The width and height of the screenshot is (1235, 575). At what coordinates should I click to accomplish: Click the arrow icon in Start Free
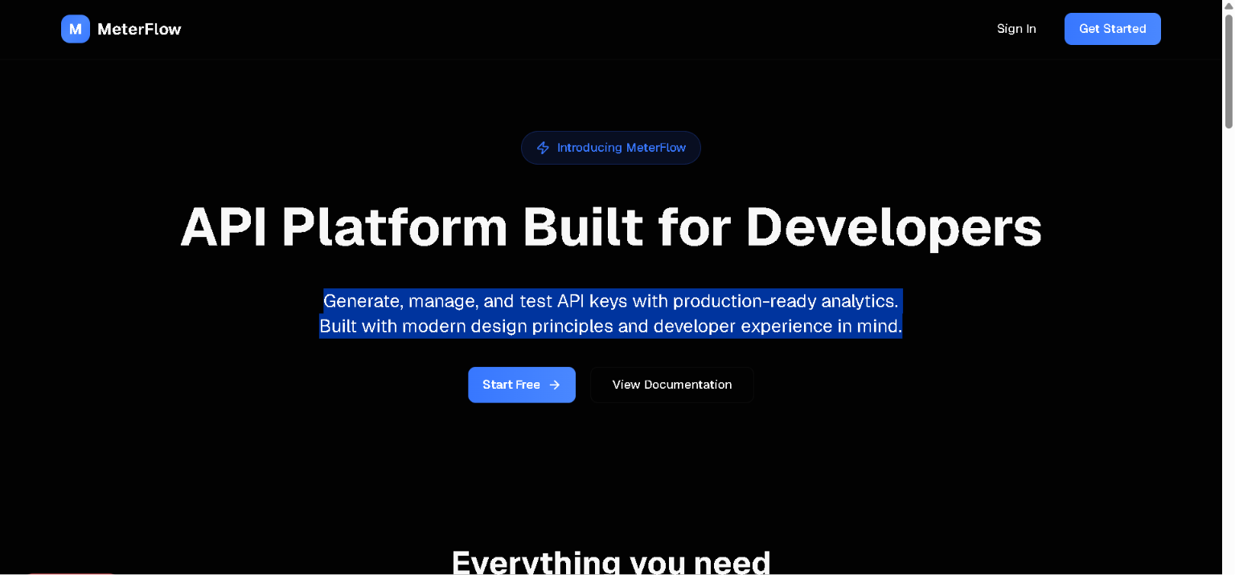coord(555,385)
